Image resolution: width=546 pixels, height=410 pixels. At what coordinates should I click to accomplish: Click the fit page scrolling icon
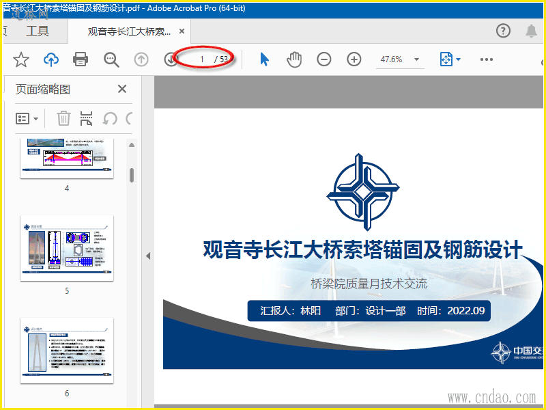[x=446, y=59]
